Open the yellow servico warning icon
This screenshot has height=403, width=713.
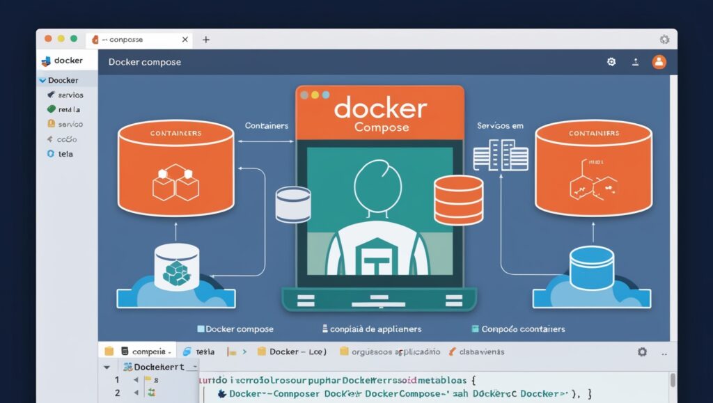pyautogui.click(x=52, y=123)
